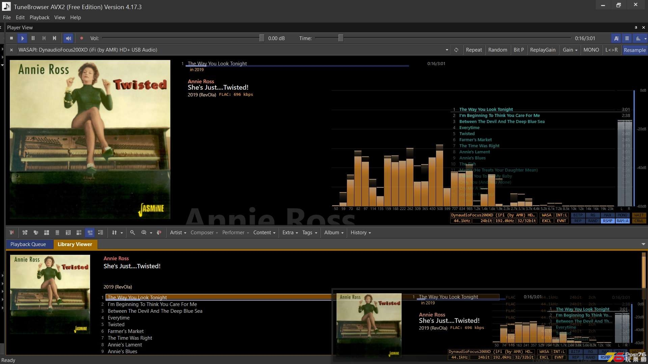648x364 pixels.
Task: Select track 'I'm Beginning To Think You Care For Me' in library
Action: (x=152, y=304)
